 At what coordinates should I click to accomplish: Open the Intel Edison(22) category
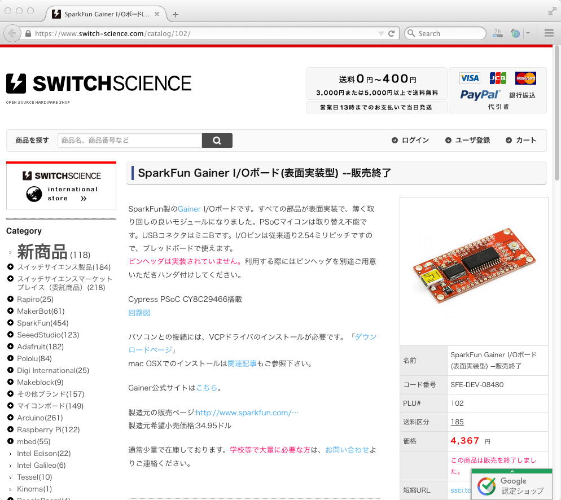[x=43, y=453]
